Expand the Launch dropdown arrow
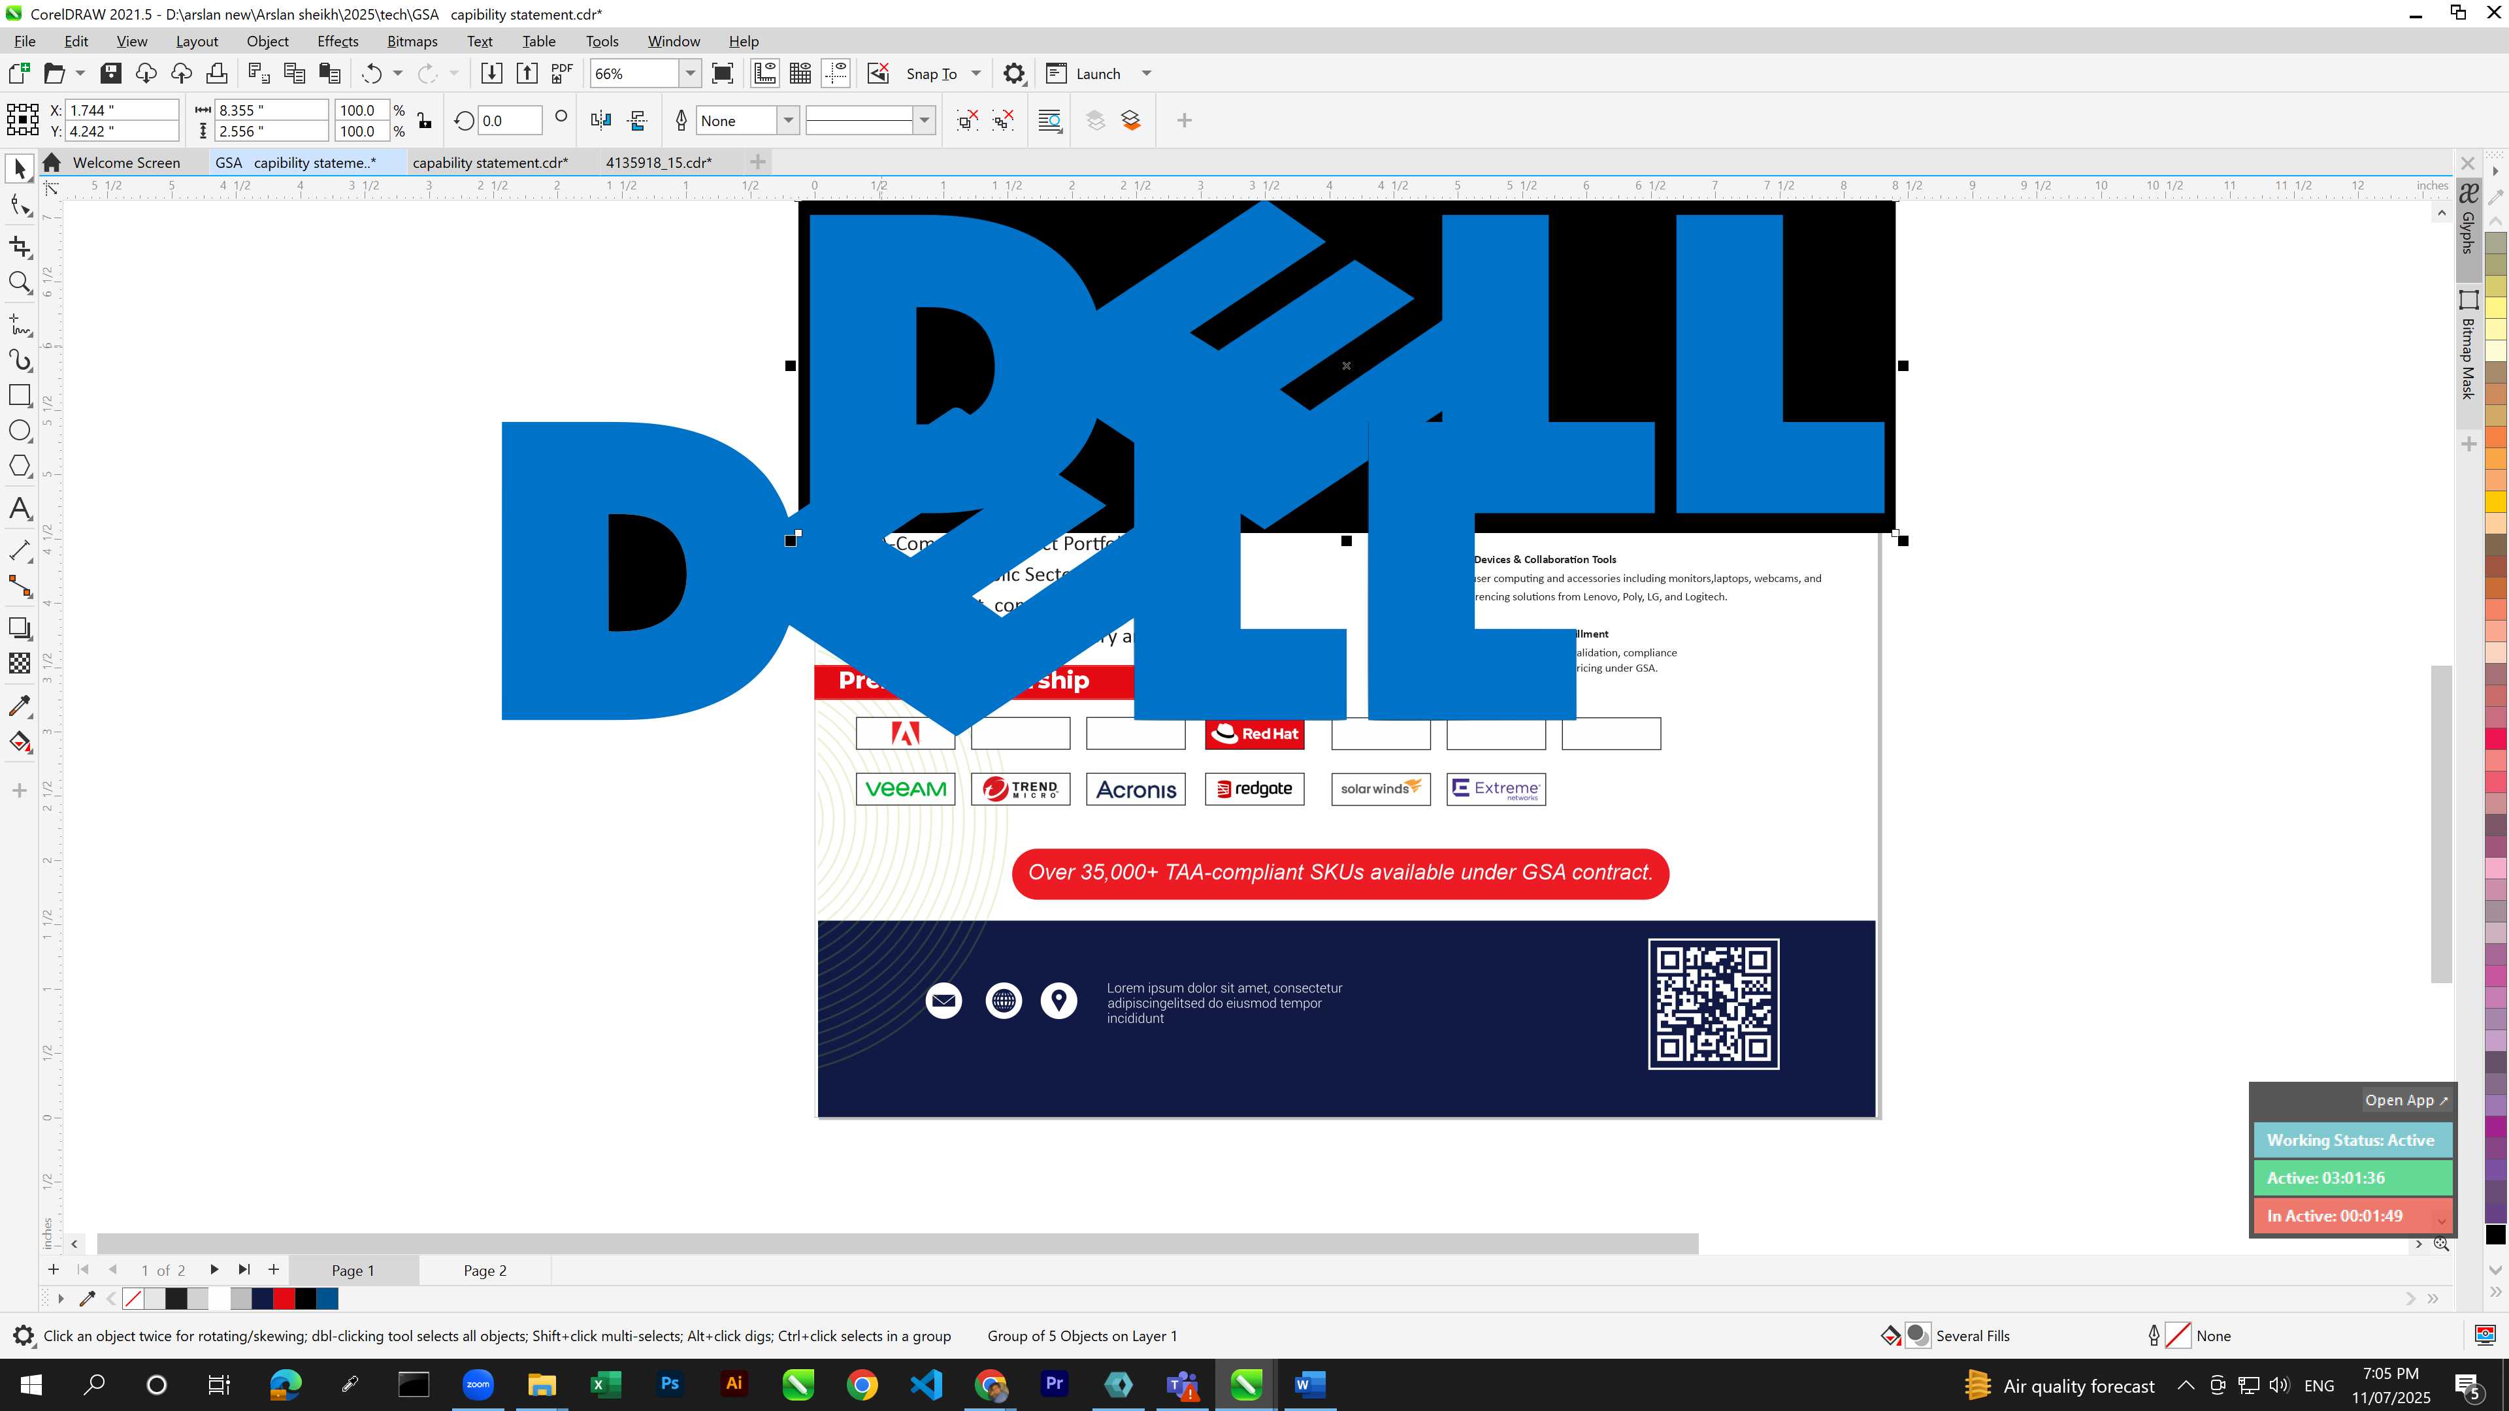2509x1411 pixels. (1147, 73)
